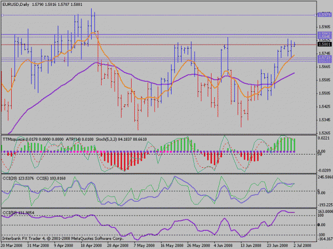Click the -164.167 CCI(50) scale value
This screenshot has height=249, width=333.
click(325, 239)
